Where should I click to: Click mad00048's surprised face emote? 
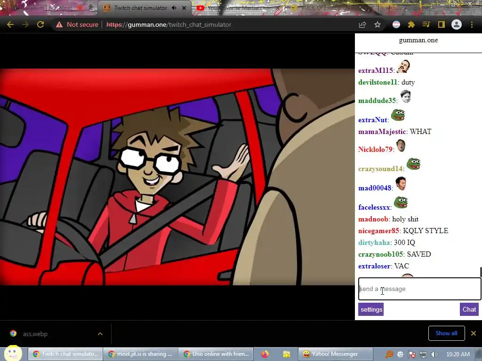[401, 183]
